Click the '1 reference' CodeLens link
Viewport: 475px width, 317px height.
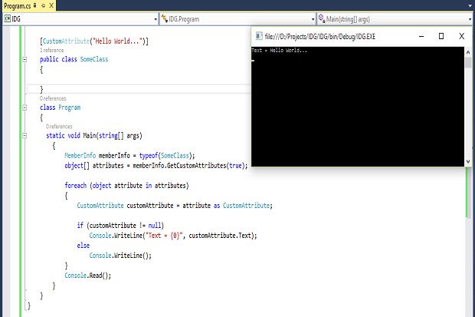pos(52,50)
